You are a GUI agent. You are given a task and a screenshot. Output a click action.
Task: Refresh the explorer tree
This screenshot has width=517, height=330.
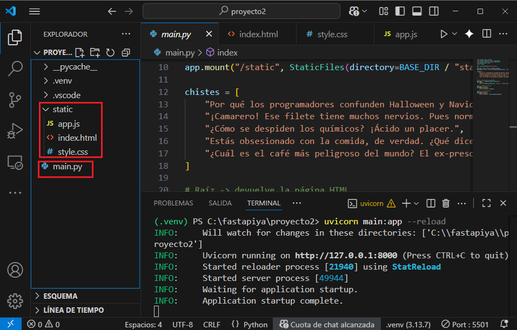tap(110, 53)
